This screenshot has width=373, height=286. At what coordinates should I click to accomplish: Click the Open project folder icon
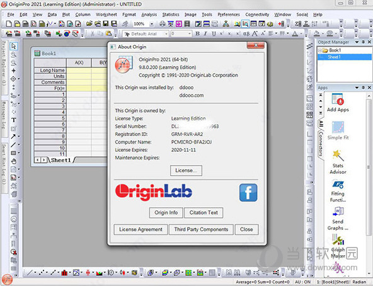point(89,24)
